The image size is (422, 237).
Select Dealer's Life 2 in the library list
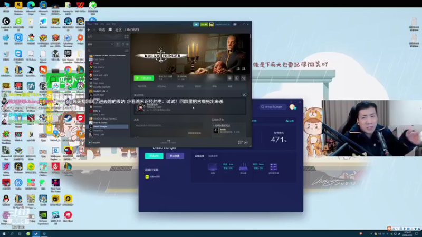click(x=100, y=91)
